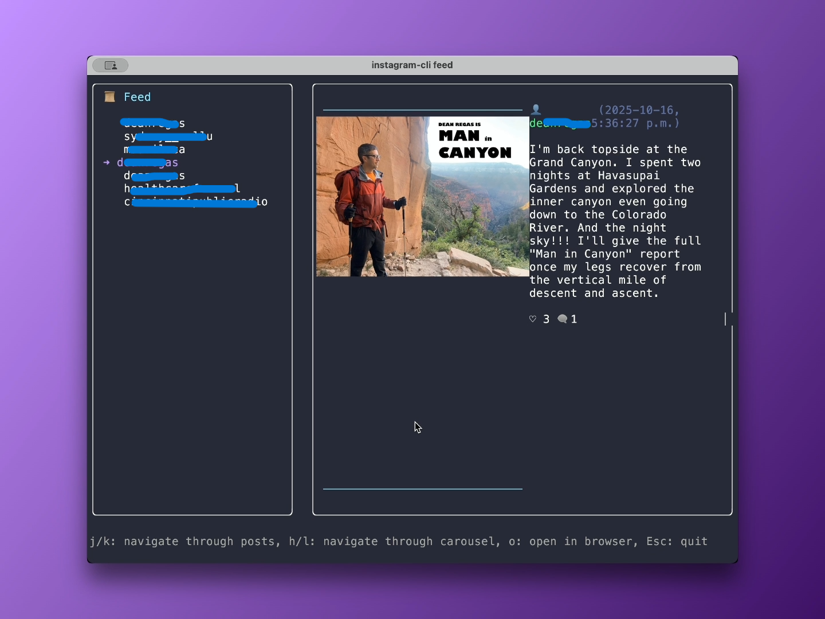Click the "instagram-cli feed" window title
825x619 pixels.
pyautogui.click(x=412, y=65)
